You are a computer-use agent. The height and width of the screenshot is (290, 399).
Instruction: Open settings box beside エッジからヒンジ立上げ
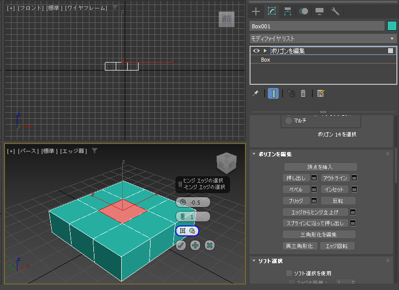pos(353,212)
